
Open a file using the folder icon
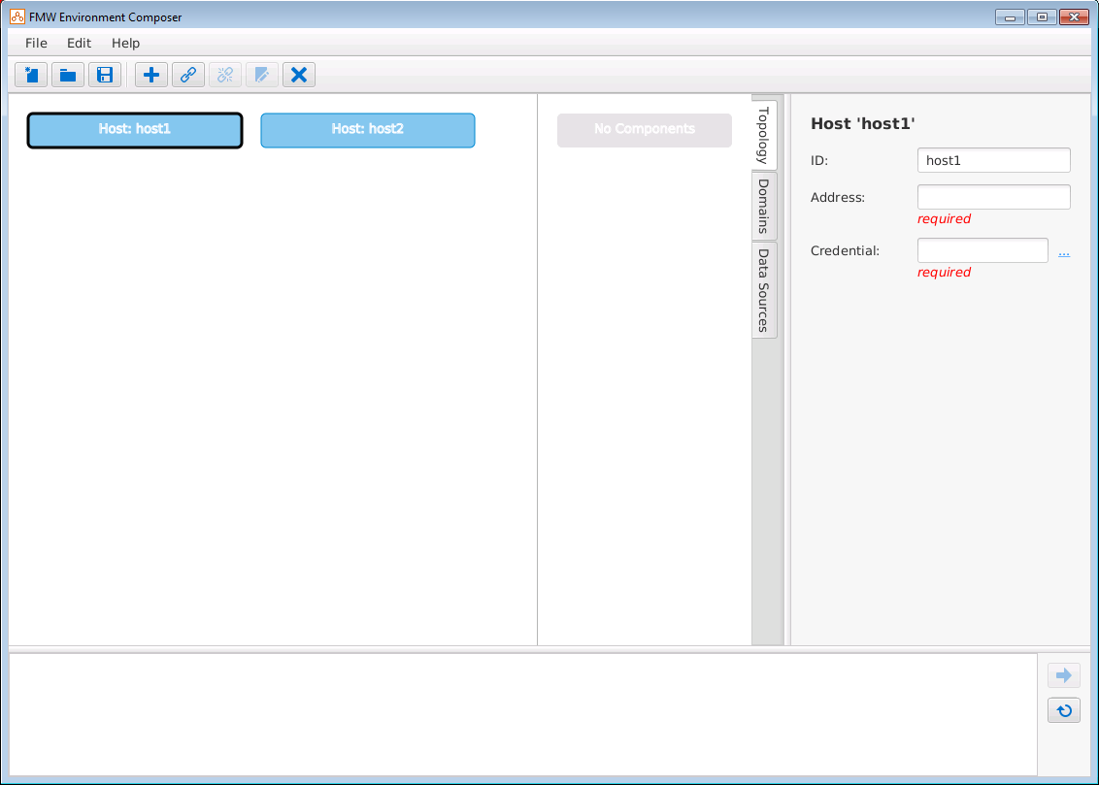(68, 75)
